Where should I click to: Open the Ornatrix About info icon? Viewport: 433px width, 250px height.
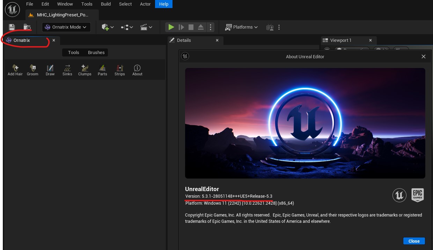[137, 70]
